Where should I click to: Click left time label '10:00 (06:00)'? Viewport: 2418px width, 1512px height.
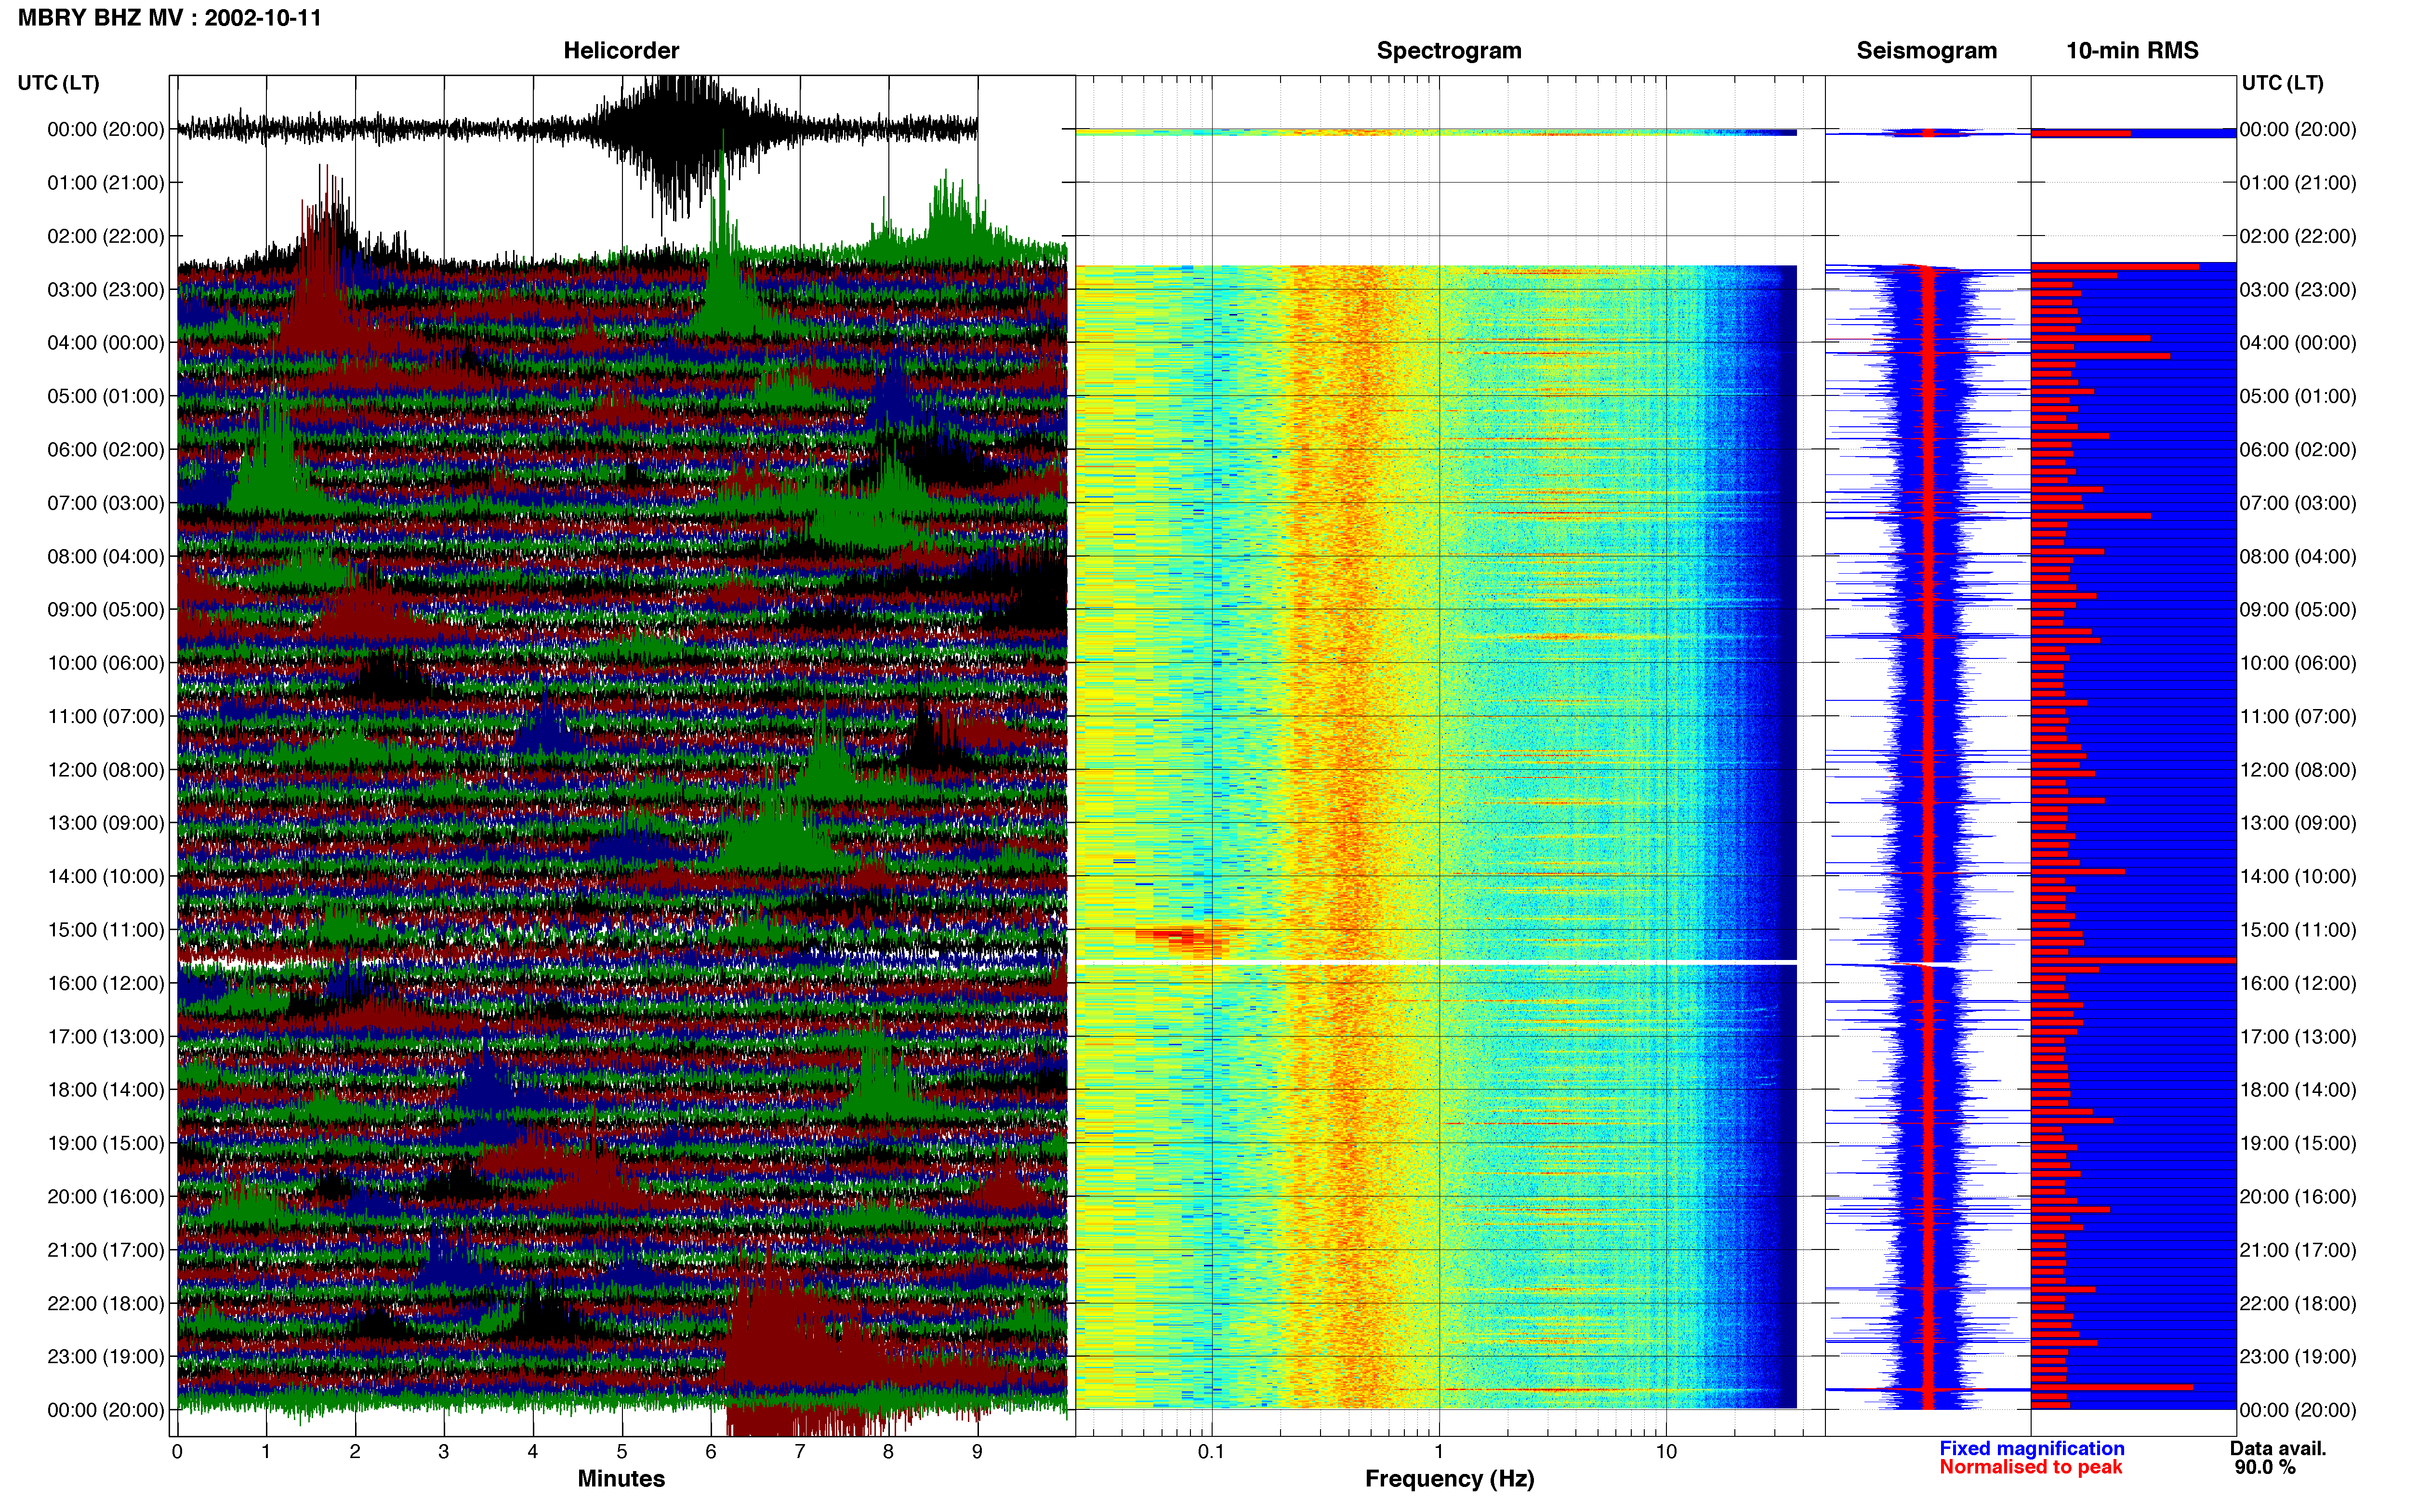(x=106, y=663)
